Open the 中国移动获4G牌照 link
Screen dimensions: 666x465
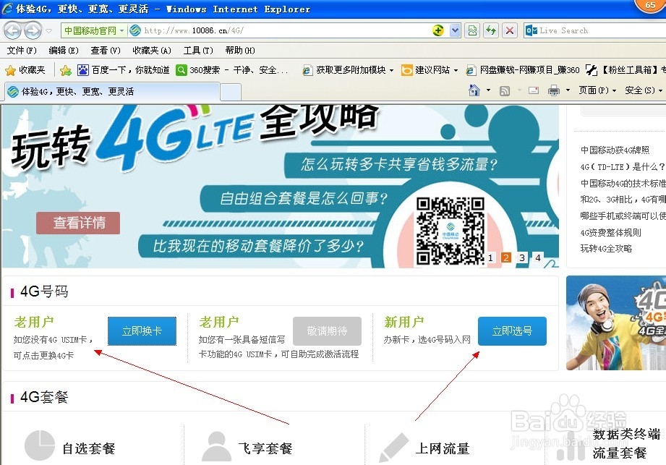(x=615, y=150)
